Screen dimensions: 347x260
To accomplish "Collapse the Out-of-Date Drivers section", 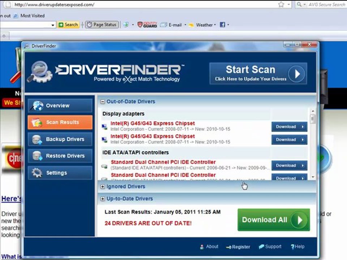I will coord(102,102).
